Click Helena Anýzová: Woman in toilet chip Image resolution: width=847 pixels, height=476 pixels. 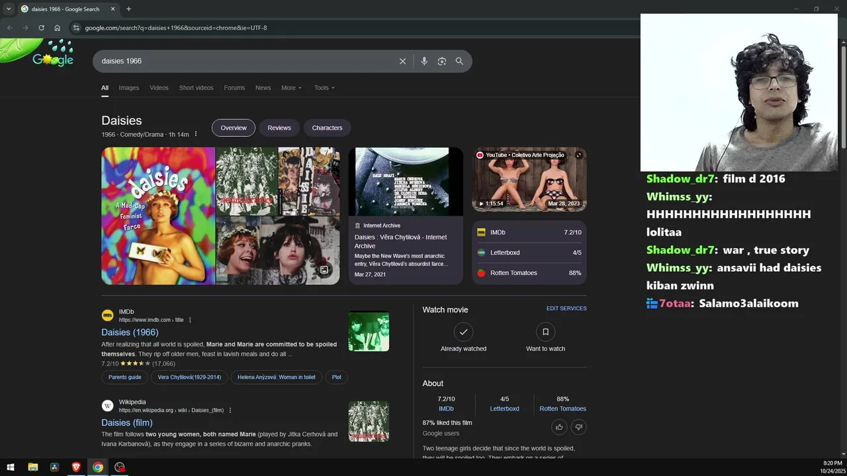click(x=277, y=377)
